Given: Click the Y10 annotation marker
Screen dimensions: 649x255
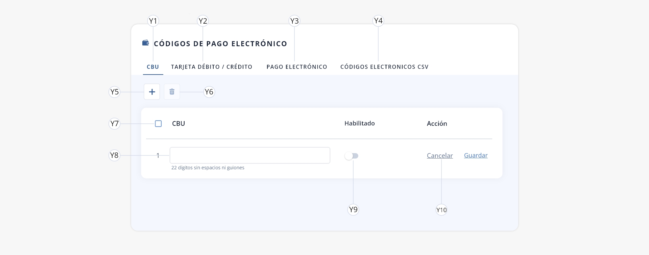Looking at the screenshot, I should 441,210.
